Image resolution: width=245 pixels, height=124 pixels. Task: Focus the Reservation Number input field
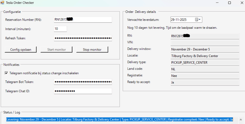[x=83, y=20]
